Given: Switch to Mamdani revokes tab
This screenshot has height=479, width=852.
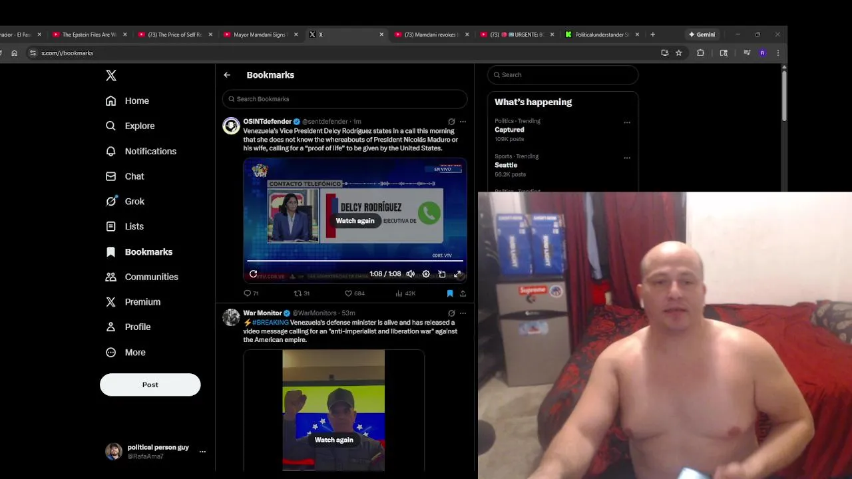Looking at the screenshot, I should click(x=431, y=35).
